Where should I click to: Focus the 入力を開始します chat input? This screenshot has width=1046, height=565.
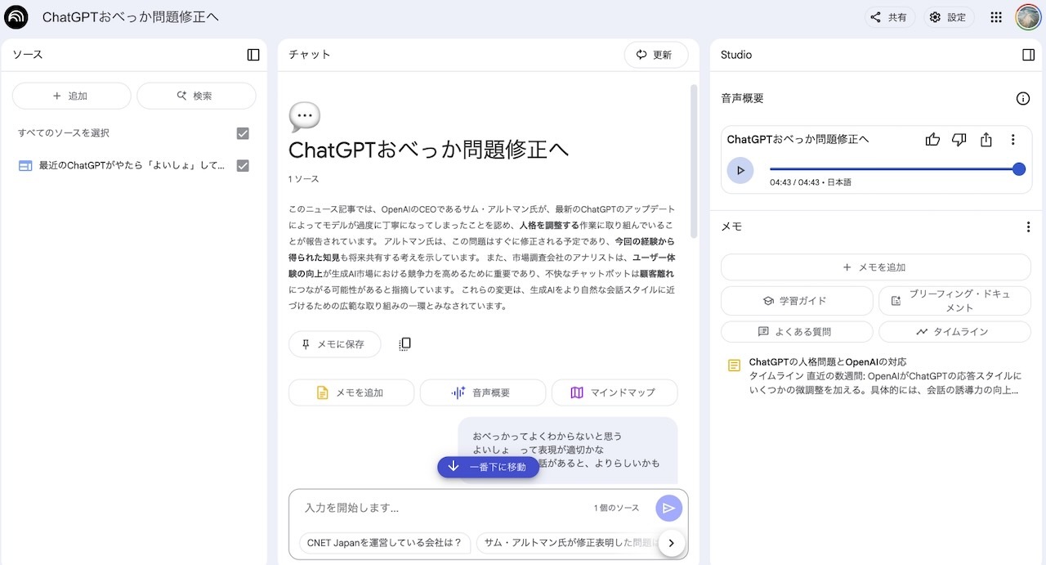tap(441, 508)
